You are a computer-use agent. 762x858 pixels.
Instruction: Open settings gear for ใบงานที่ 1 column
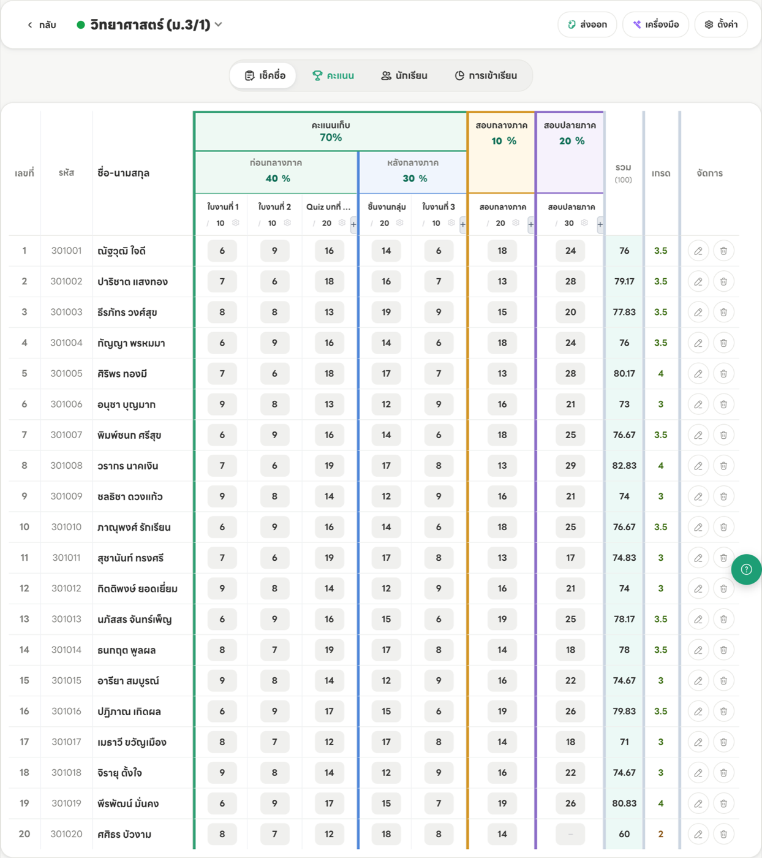235,223
